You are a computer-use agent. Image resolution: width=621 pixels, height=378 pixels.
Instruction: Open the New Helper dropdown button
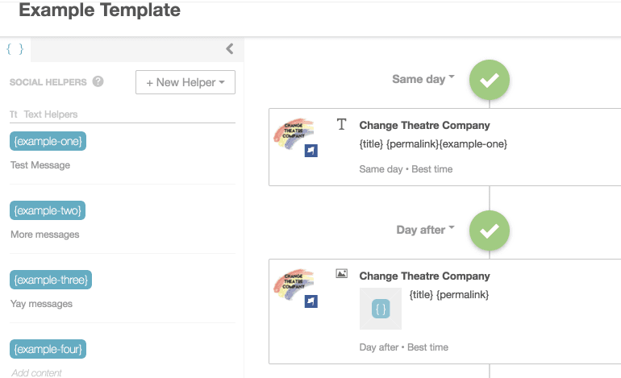point(185,82)
